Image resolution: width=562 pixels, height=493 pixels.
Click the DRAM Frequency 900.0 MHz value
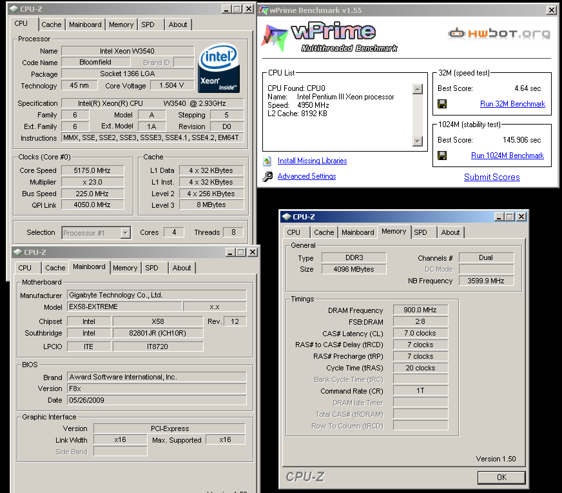pyautogui.click(x=420, y=310)
